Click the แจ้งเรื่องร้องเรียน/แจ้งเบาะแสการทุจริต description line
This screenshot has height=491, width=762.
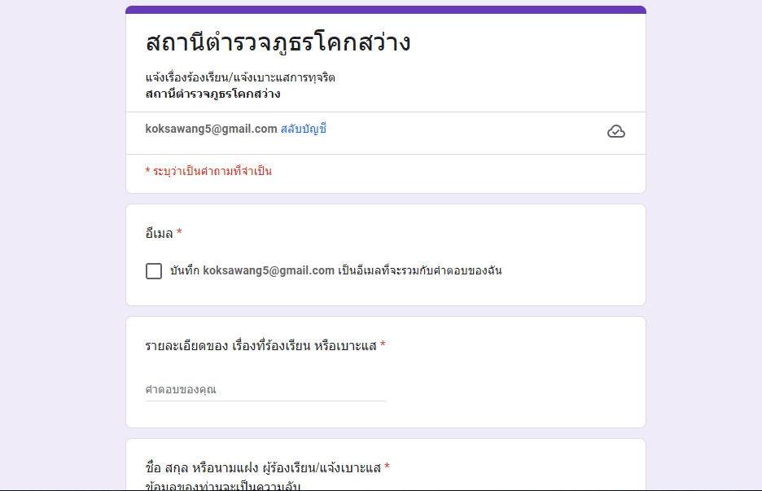pyautogui.click(x=240, y=78)
